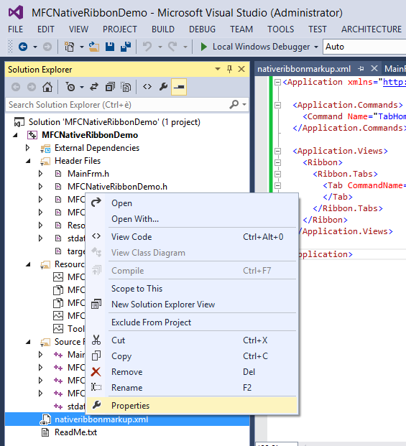Open the BUILD menu
The image size is (406, 446).
[x=163, y=29]
